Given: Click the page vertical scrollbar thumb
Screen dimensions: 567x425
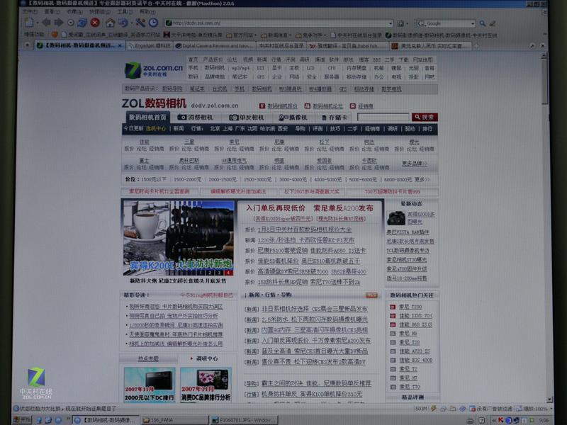Looking at the screenshot, I should click(x=544, y=81).
